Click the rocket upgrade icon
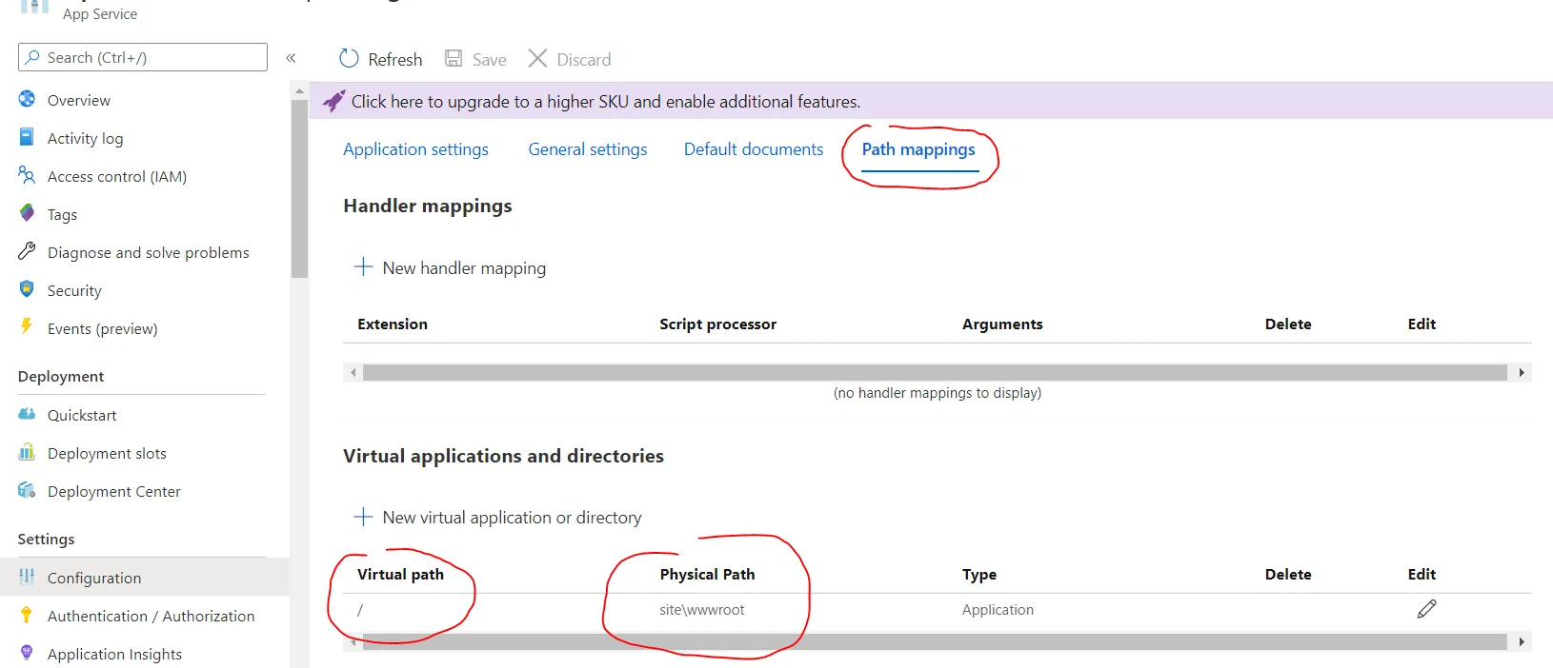The image size is (1553, 668). click(333, 101)
